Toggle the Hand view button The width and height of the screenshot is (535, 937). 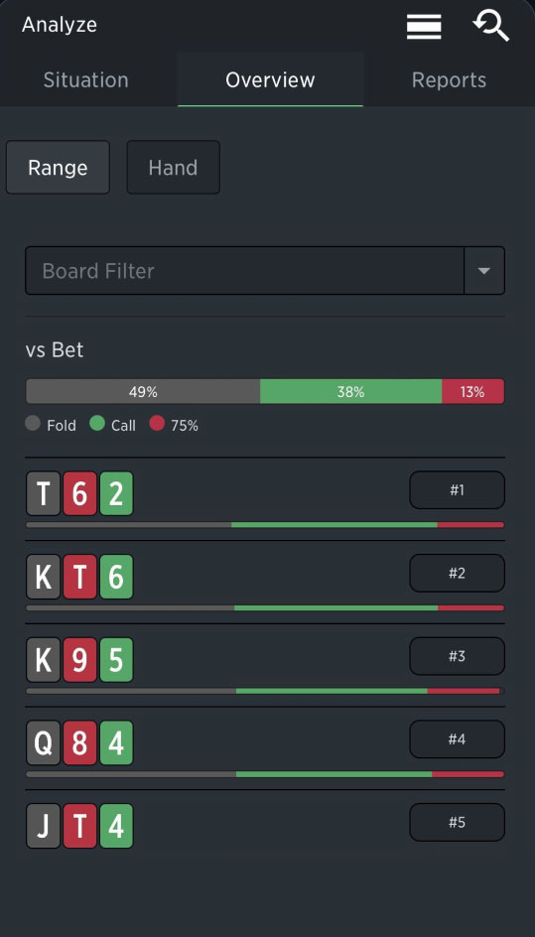(x=174, y=168)
